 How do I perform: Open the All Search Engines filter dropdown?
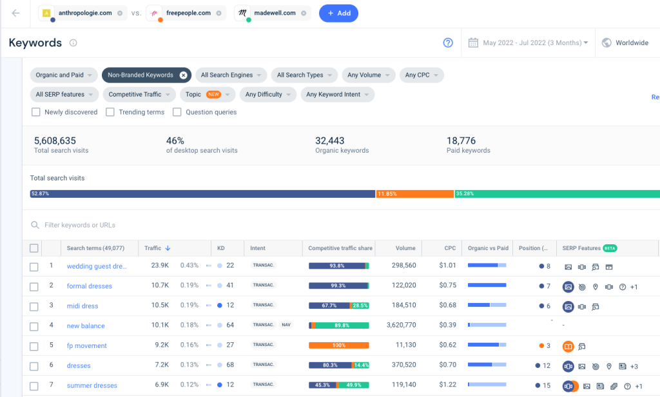231,75
